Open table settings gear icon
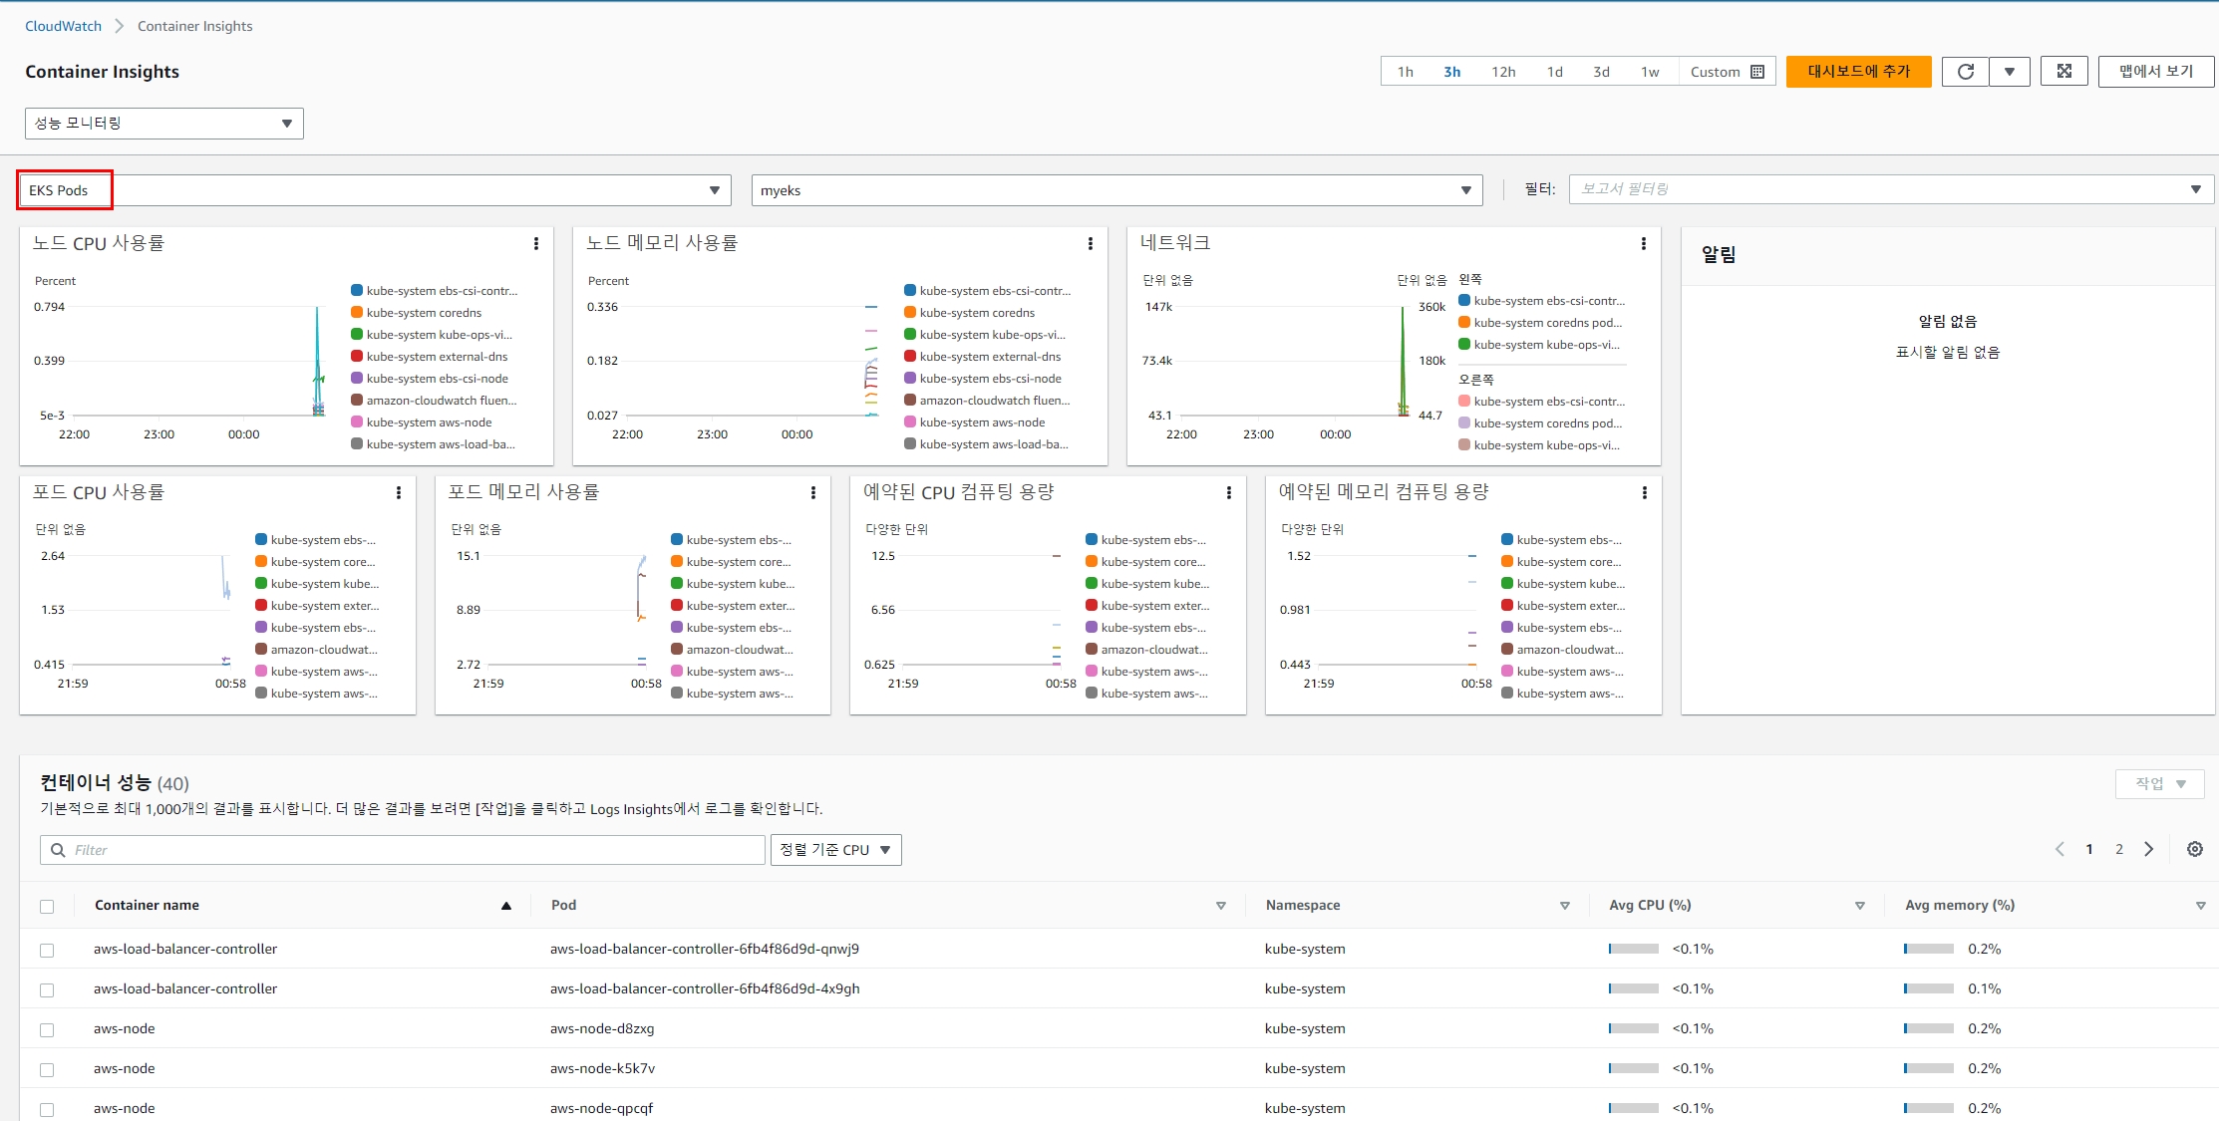Screen dimensions: 2219x1121 pos(2194,849)
